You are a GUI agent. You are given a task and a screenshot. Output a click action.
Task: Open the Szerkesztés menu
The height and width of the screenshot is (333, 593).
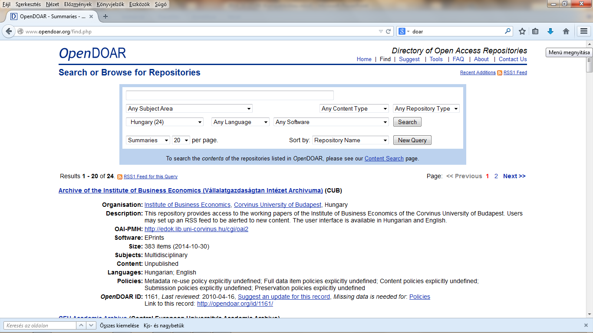point(28,4)
